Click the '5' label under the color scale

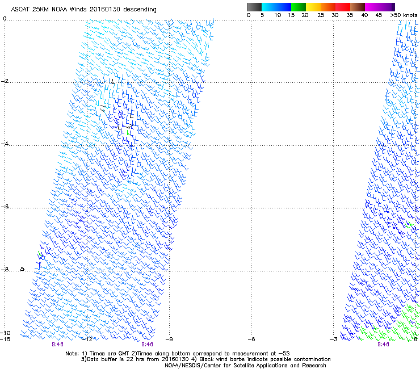262,15
